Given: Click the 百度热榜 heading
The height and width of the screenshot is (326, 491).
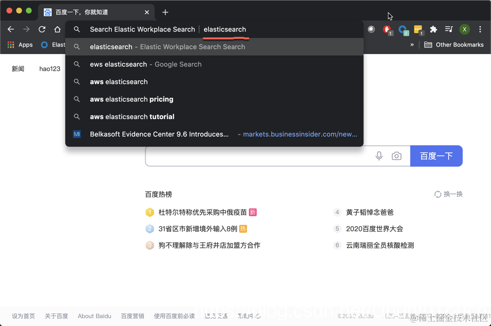Looking at the screenshot, I should [x=158, y=194].
